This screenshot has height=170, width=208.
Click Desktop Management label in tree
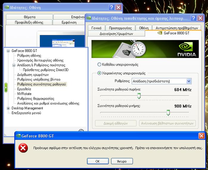pos(27,108)
